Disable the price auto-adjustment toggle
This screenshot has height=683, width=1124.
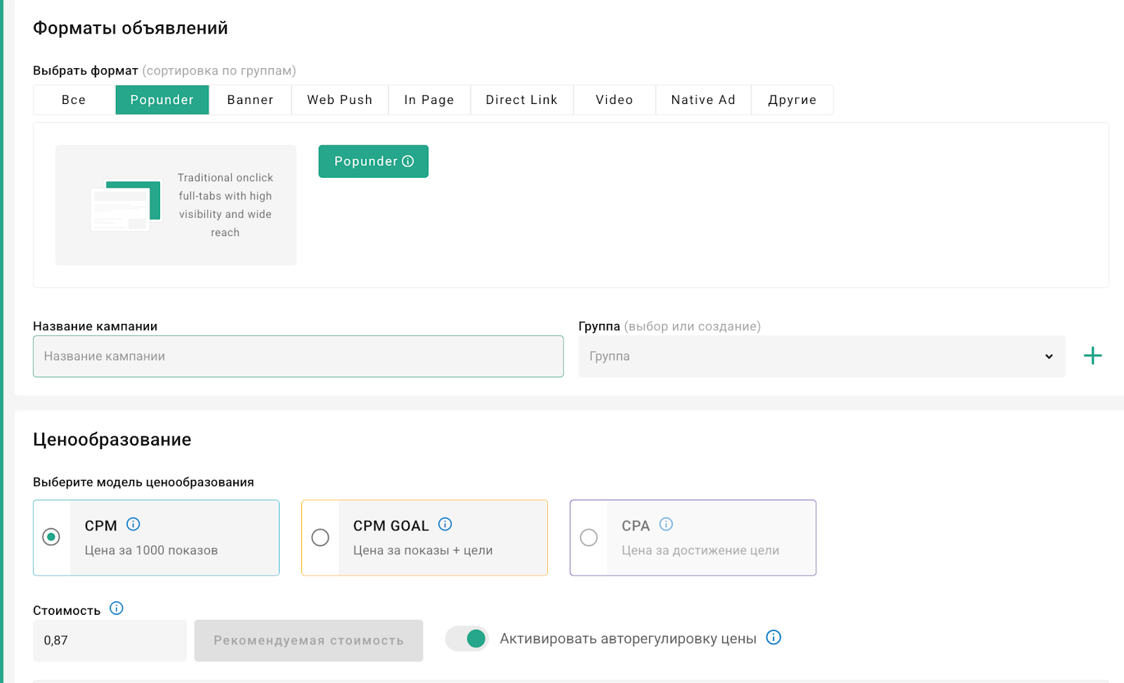[x=467, y=639]
